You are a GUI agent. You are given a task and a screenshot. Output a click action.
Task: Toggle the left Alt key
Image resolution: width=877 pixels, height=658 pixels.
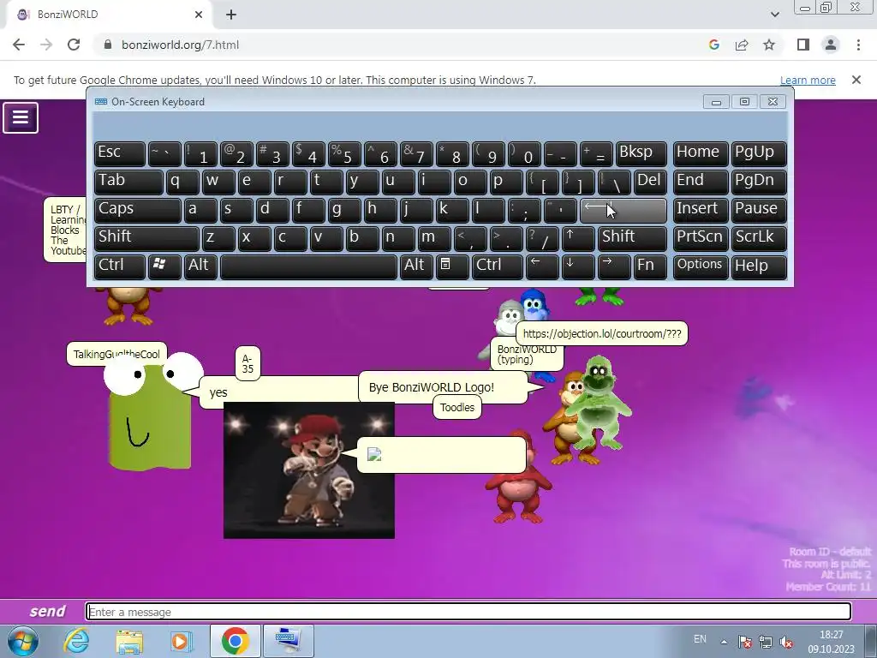(200, 266)
